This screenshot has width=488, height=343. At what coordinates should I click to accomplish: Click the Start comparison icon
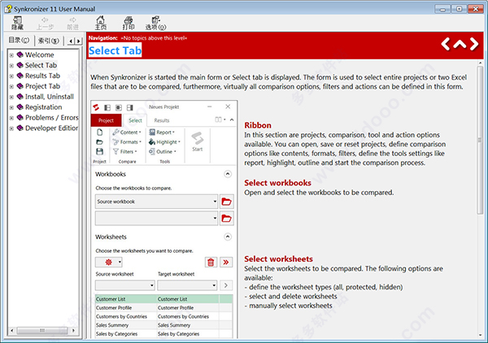198,141
